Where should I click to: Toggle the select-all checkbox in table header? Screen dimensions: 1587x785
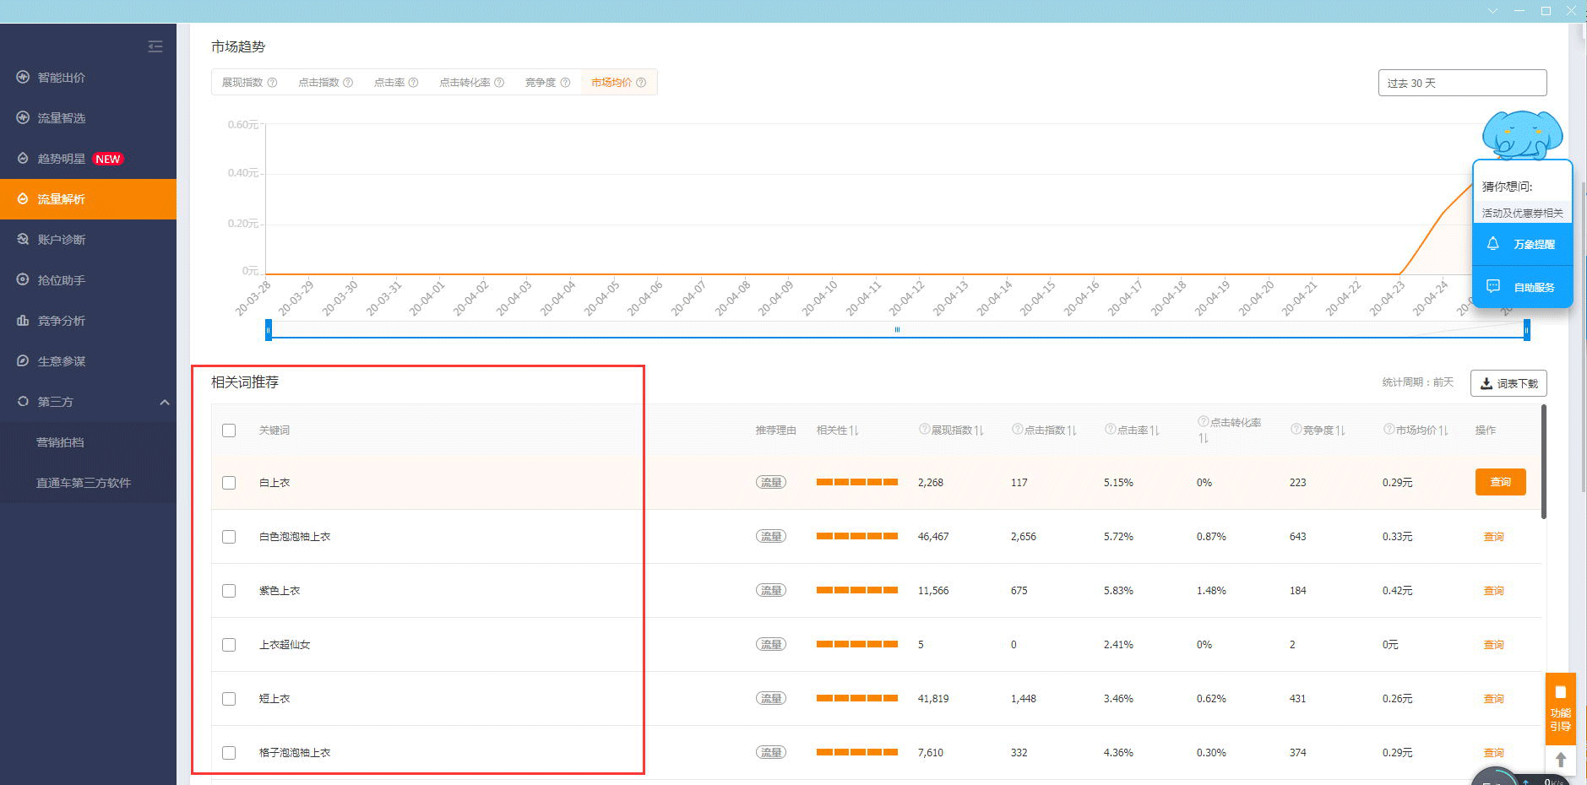(229, 430)
